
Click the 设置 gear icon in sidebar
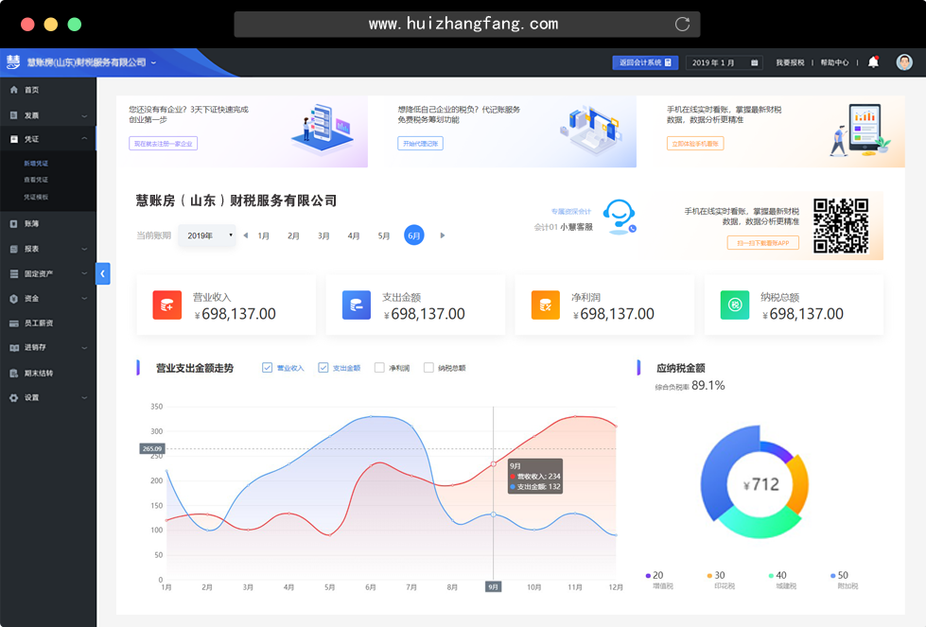pyautogui.click(x=13, y=398)
